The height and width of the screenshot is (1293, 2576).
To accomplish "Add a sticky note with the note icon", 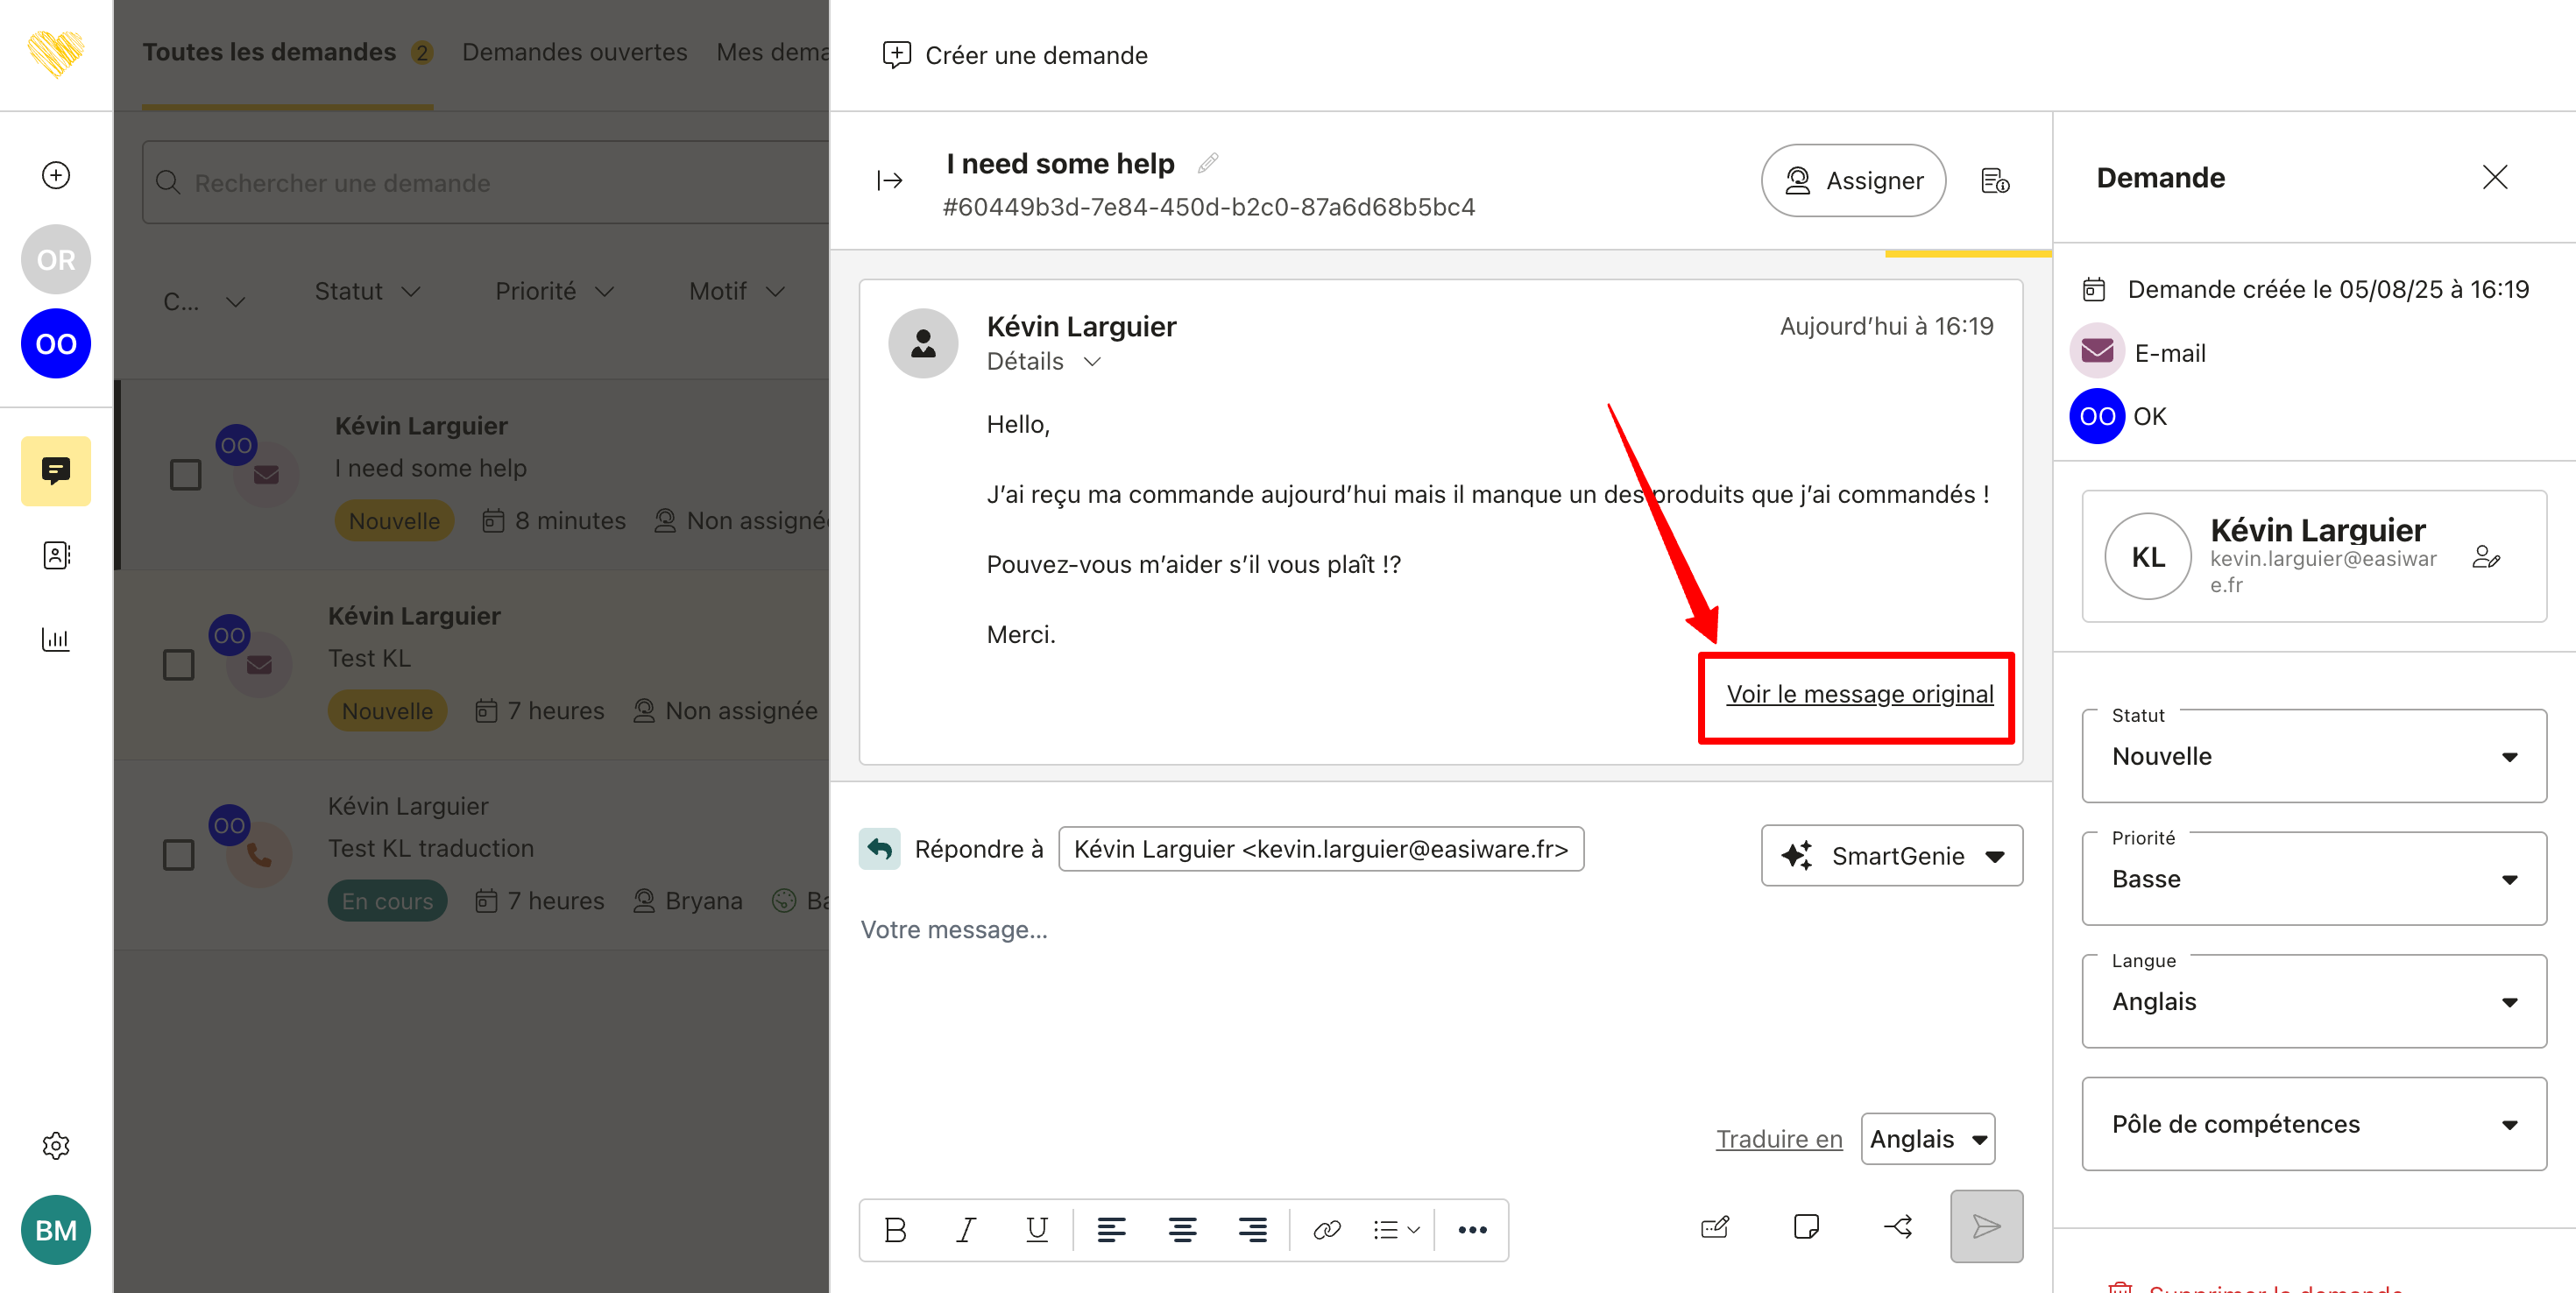I will [x=1806, y=1226].
